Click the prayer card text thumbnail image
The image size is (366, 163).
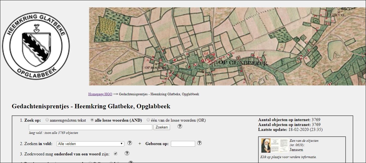[280, 146]
